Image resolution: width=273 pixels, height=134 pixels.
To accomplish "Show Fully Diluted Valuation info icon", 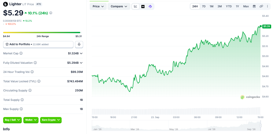I will 35,63.
